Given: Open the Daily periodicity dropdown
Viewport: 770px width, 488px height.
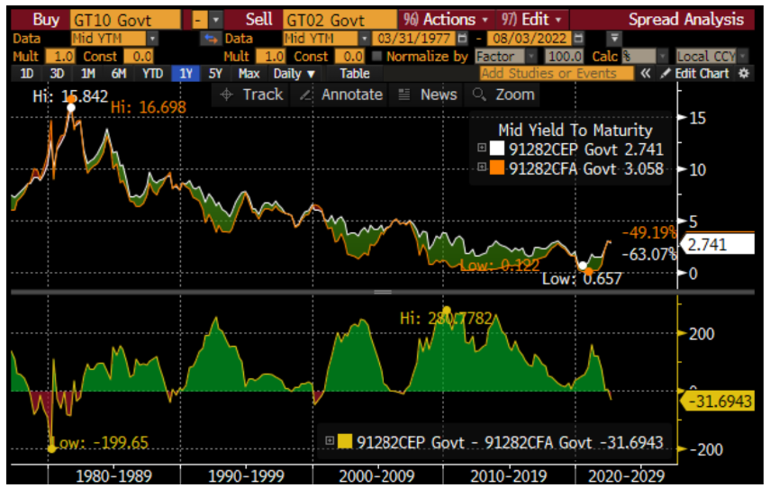Looking at the screenshot, I should click(x=294, y=74).
